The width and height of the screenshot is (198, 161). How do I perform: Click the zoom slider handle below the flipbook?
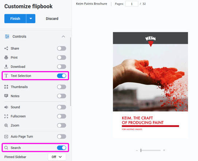tap(141, 150)
